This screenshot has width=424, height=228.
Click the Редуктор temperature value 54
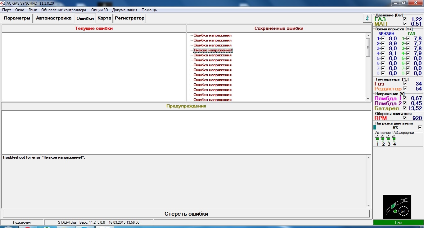[419, 89]
